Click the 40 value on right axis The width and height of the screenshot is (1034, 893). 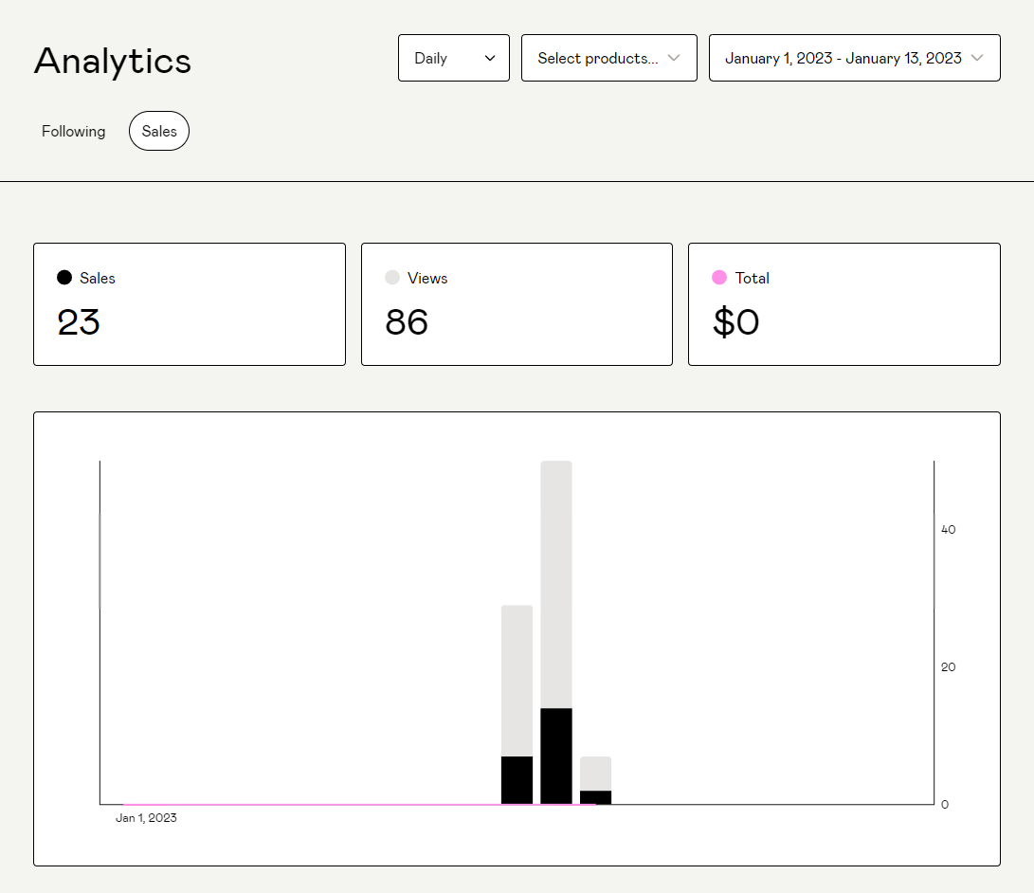948,529
